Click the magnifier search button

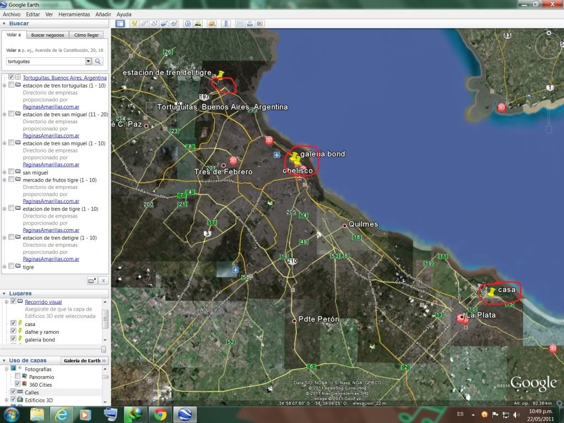[97, 61]
